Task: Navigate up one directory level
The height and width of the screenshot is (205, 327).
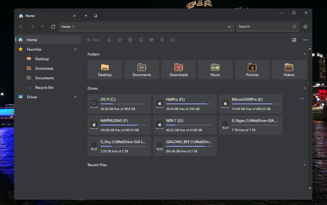Action: pyautogui.click(x=43, y=27)
